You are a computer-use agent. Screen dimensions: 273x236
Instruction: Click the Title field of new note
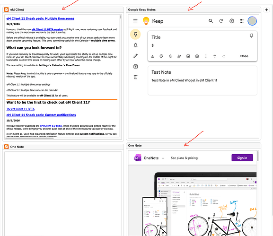tap(199, 37)
